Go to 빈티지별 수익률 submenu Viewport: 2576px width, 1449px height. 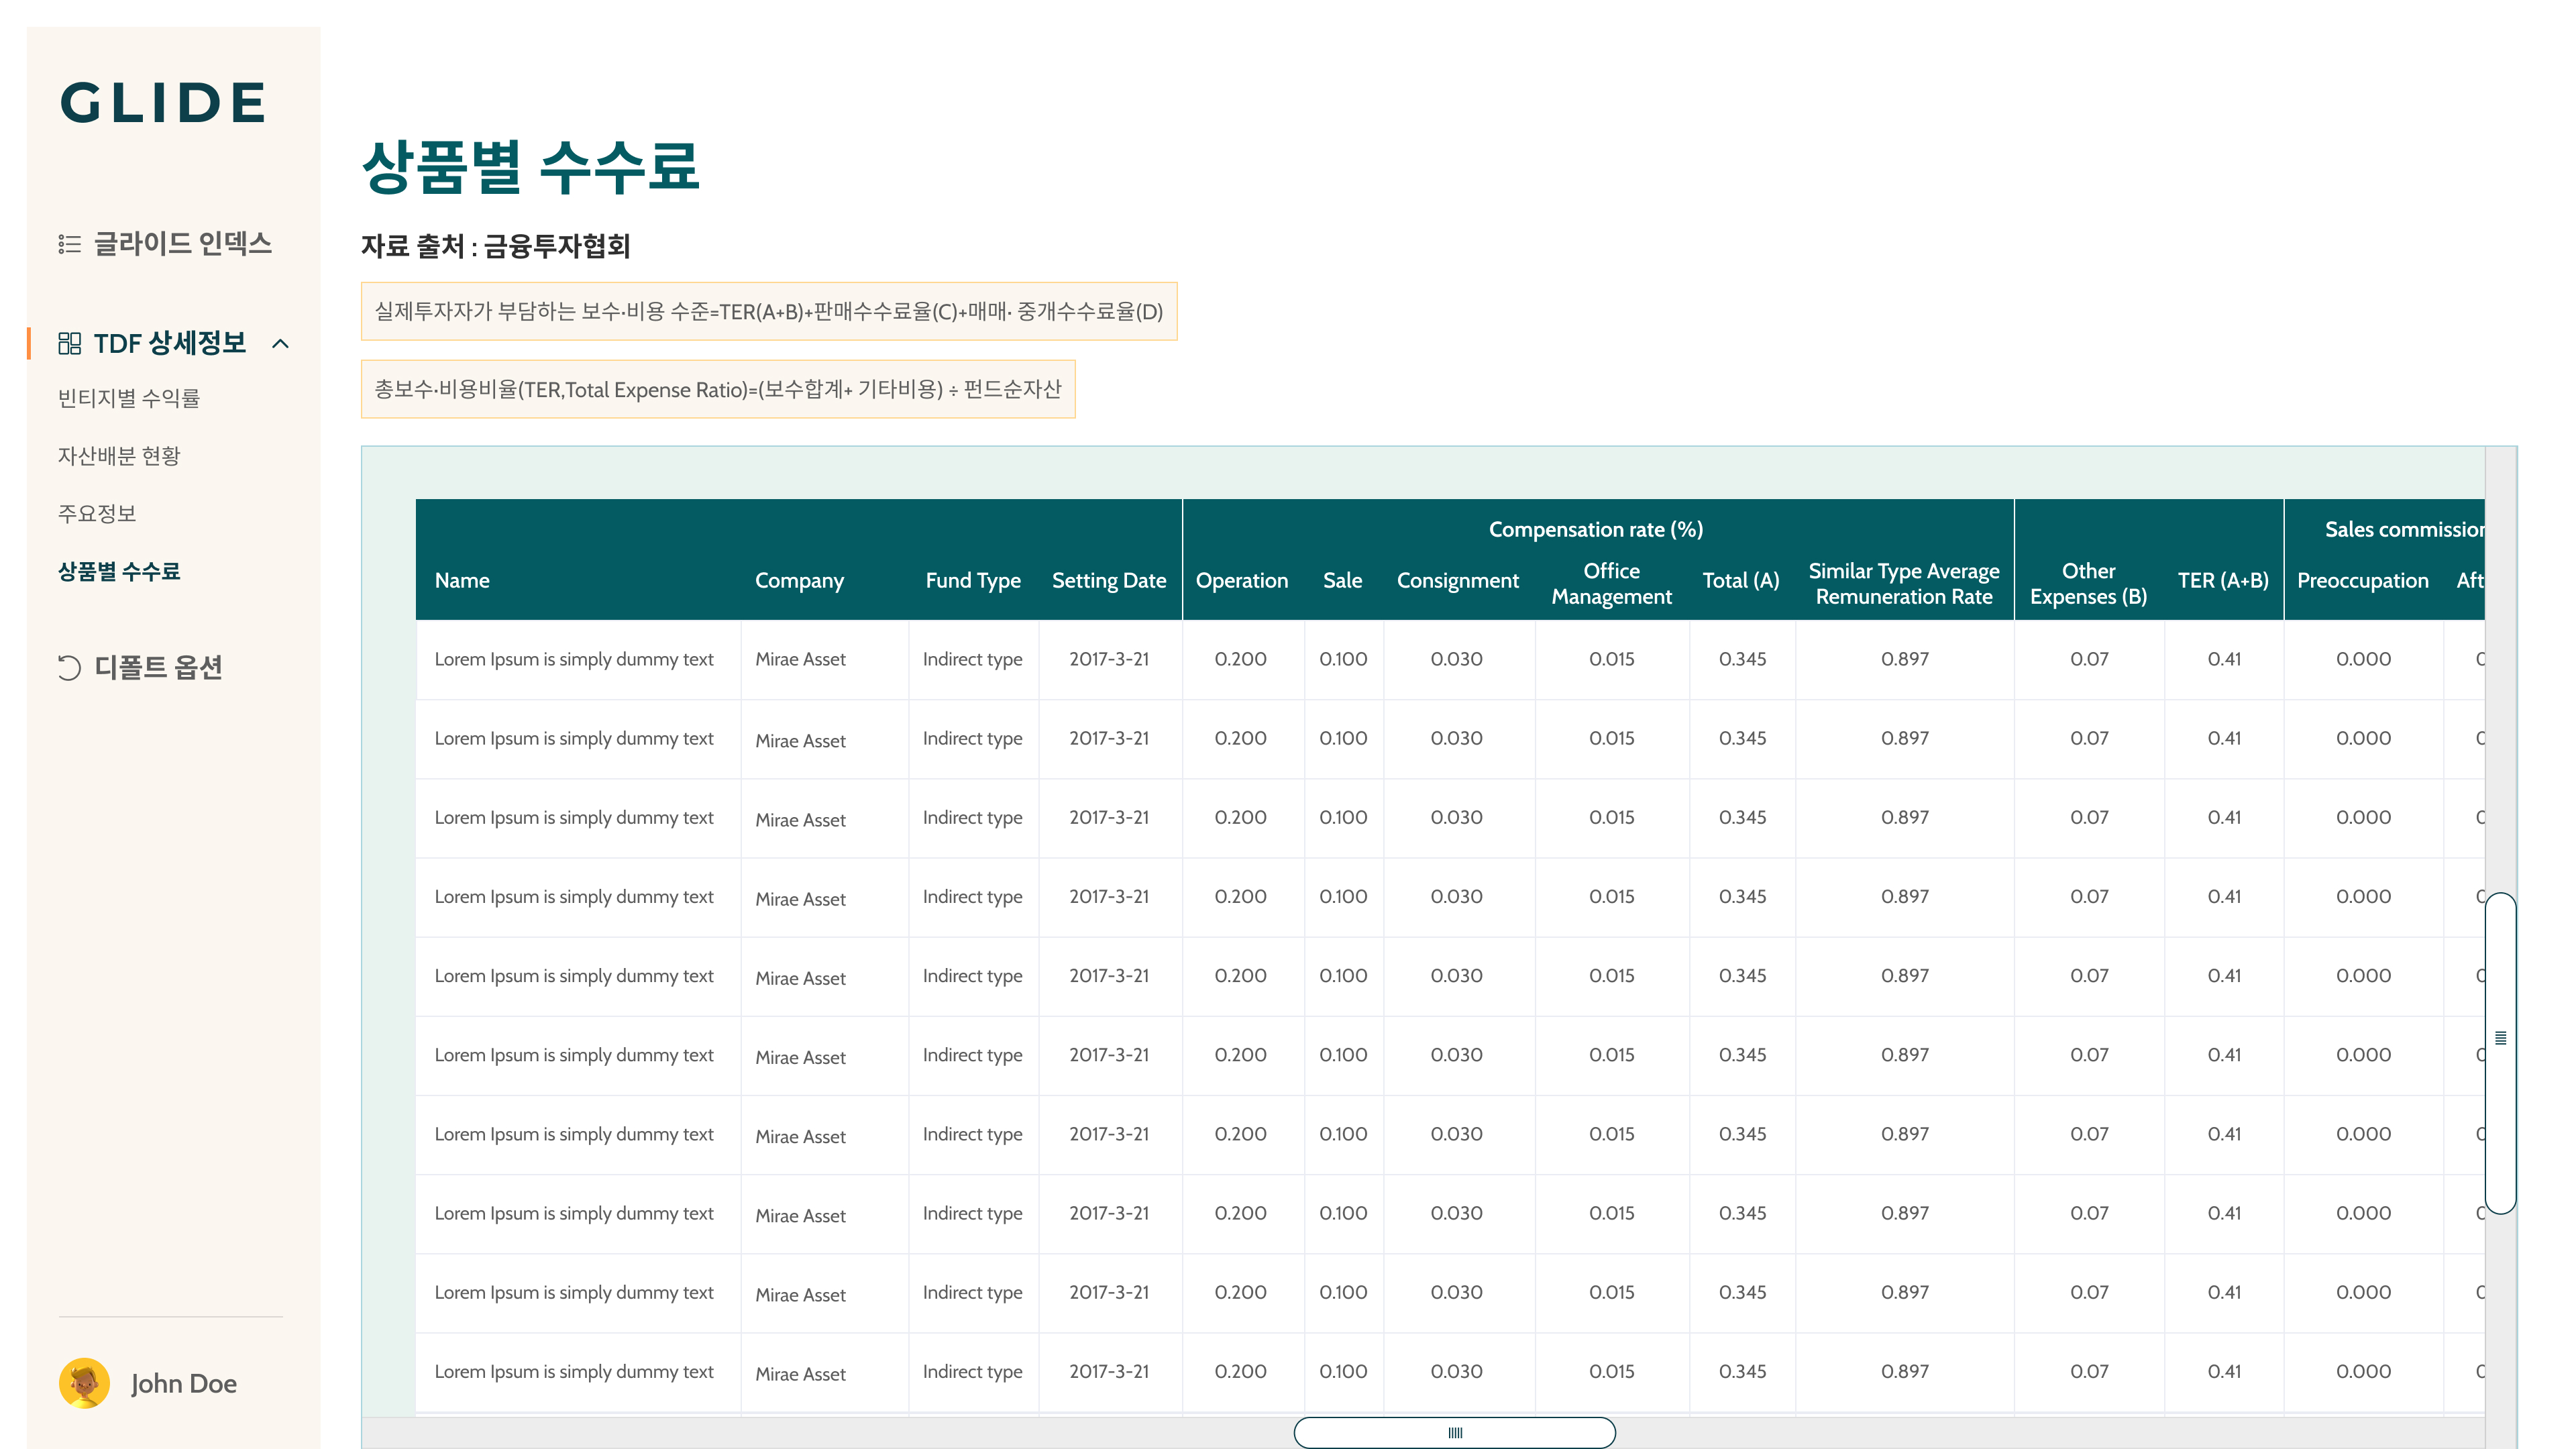point(129,398)
